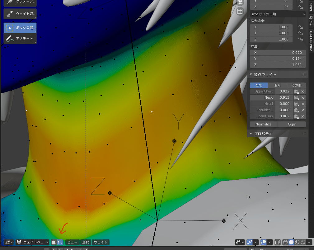Viewport: 314px width, 250px height.
Task: Select the annotate tool (アノテート)
Action: 20,39
